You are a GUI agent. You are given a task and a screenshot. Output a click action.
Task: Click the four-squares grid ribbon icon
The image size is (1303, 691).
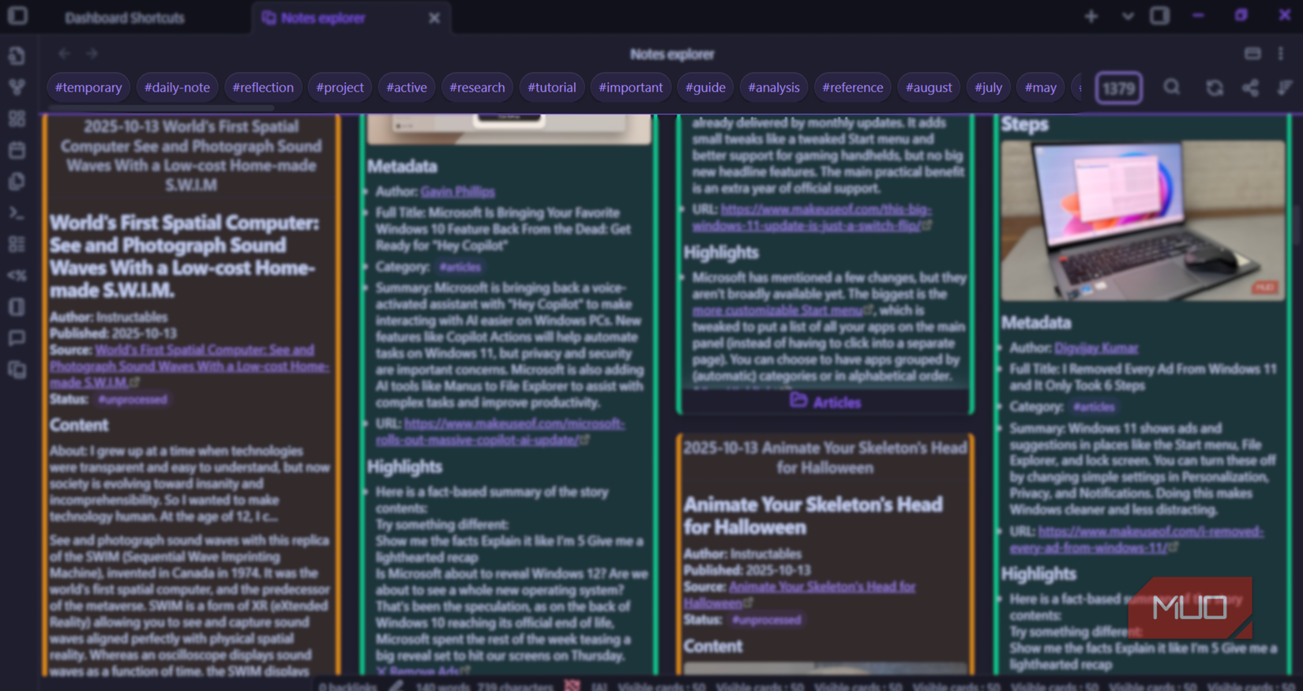(x=17, y=118)
